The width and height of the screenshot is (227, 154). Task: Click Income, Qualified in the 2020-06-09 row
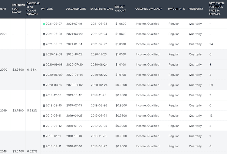click(x=147, y=75)
